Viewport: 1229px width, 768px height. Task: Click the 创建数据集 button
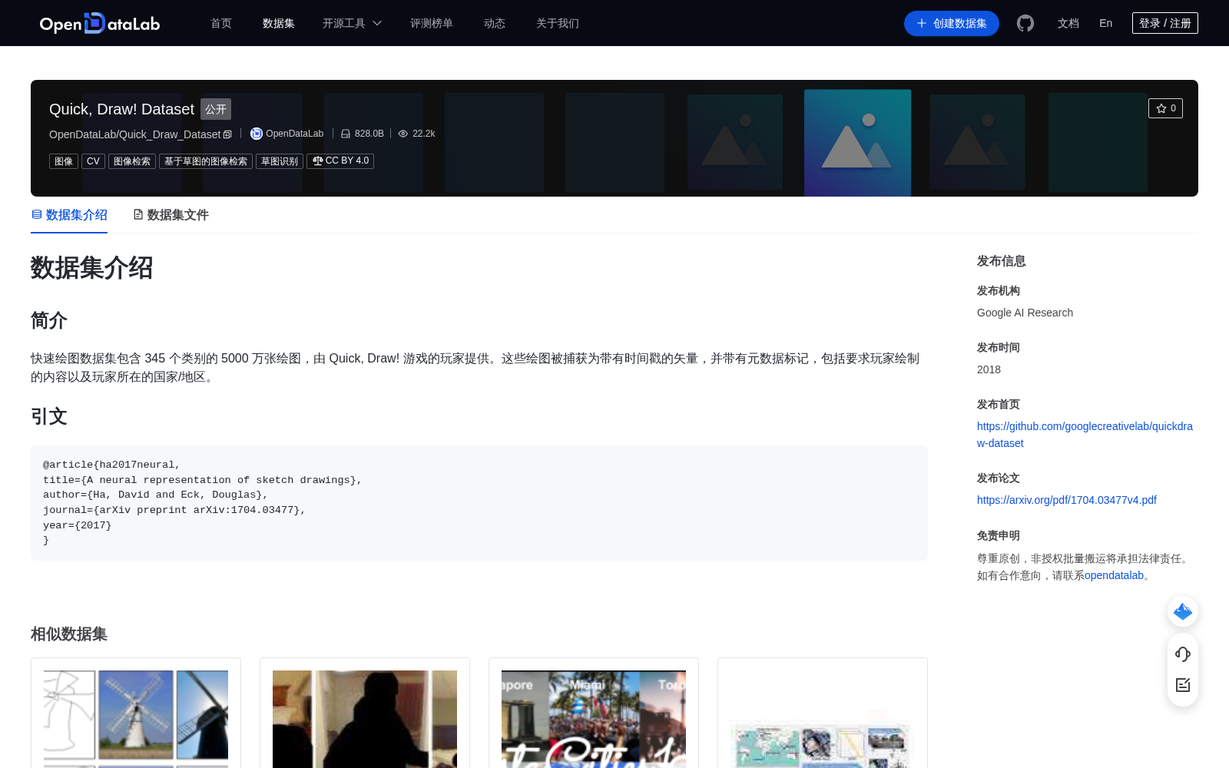coord(952,23)
